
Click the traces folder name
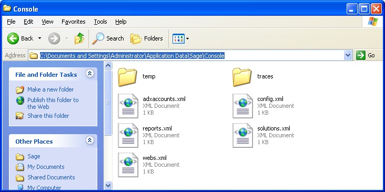265,76
